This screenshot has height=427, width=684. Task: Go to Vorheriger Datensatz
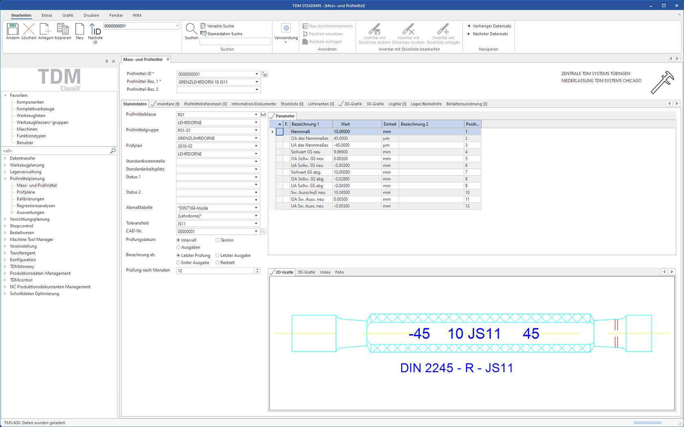tap(489, 26)
